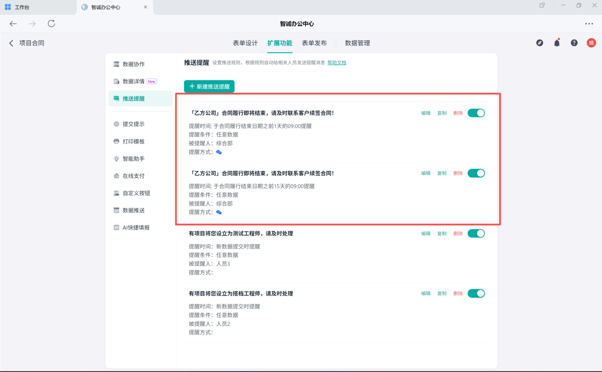Edit the 1天 contract reminder
Image resolution: width=602 pixels, height=372 pixels.
[426, 113]
